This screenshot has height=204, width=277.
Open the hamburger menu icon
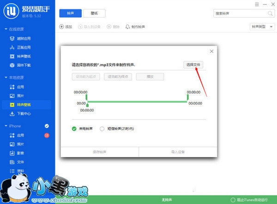(257, 5)
